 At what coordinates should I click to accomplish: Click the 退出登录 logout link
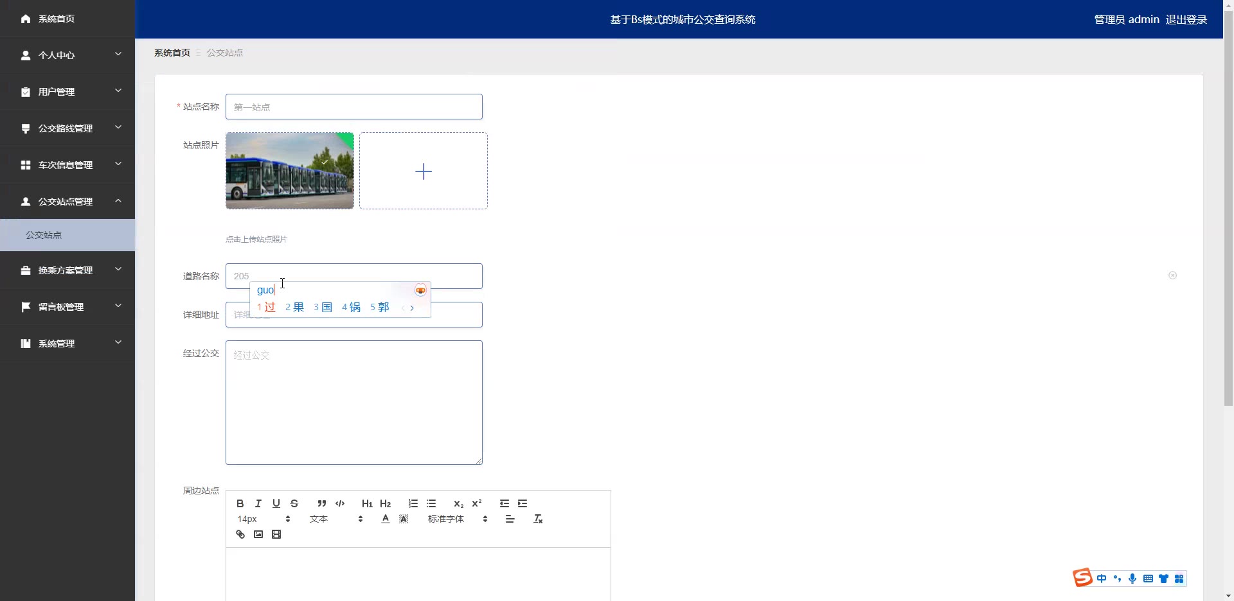[1186, 19]
